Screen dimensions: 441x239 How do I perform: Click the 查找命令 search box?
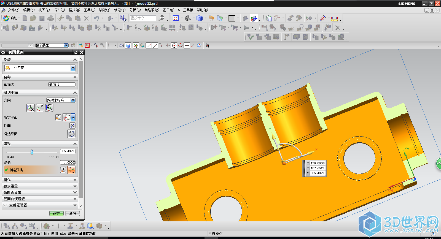[143, 18]
